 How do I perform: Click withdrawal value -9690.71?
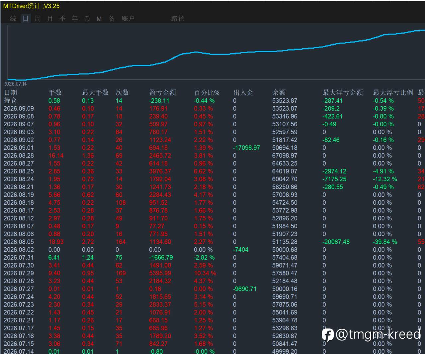pos(245,289)
